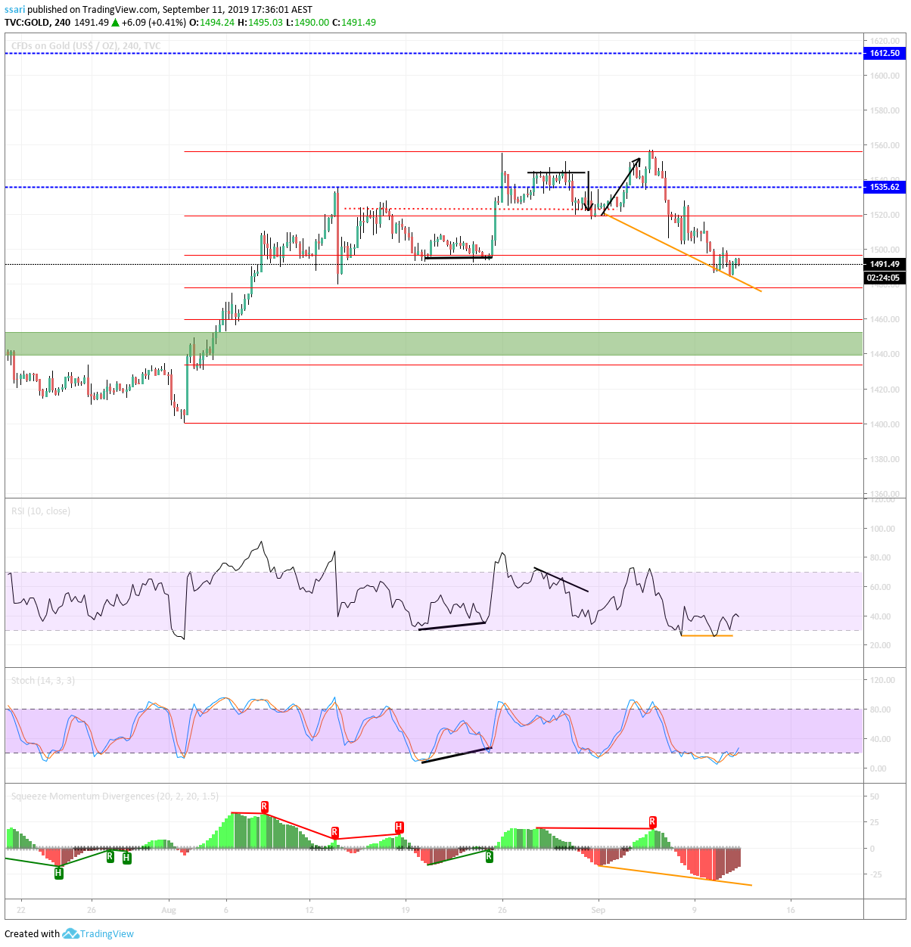Click the '-25' Squeeze axis label
This screenshot has height=947, width=911.
coord(875,874)
